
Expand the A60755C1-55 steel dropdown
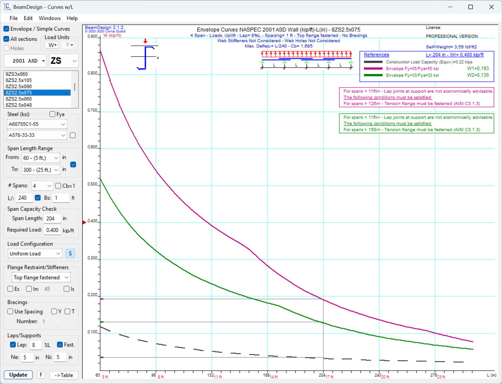click(x=37, y=124)
